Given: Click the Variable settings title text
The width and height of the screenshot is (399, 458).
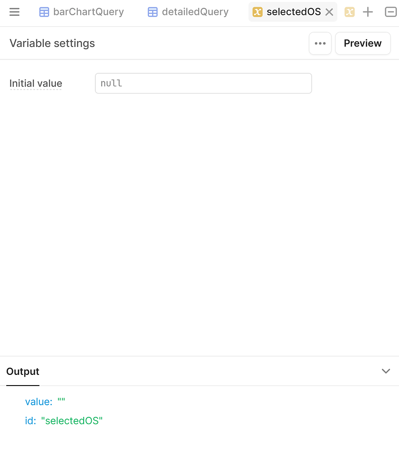Looking at the screenshot, I should click(x=52, y=43).
